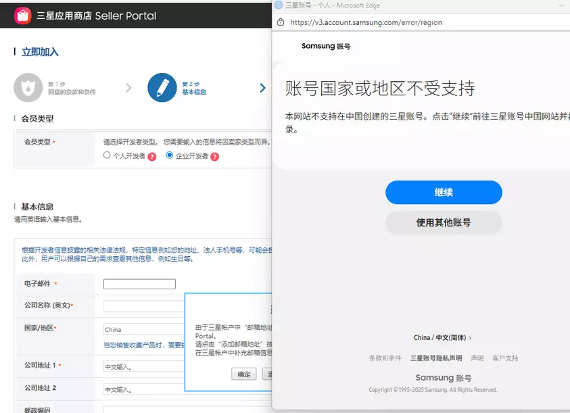The image size is (570, 413).
Task: Click the 继续 button in Samsung account popup
Action: tap(444, 193)
